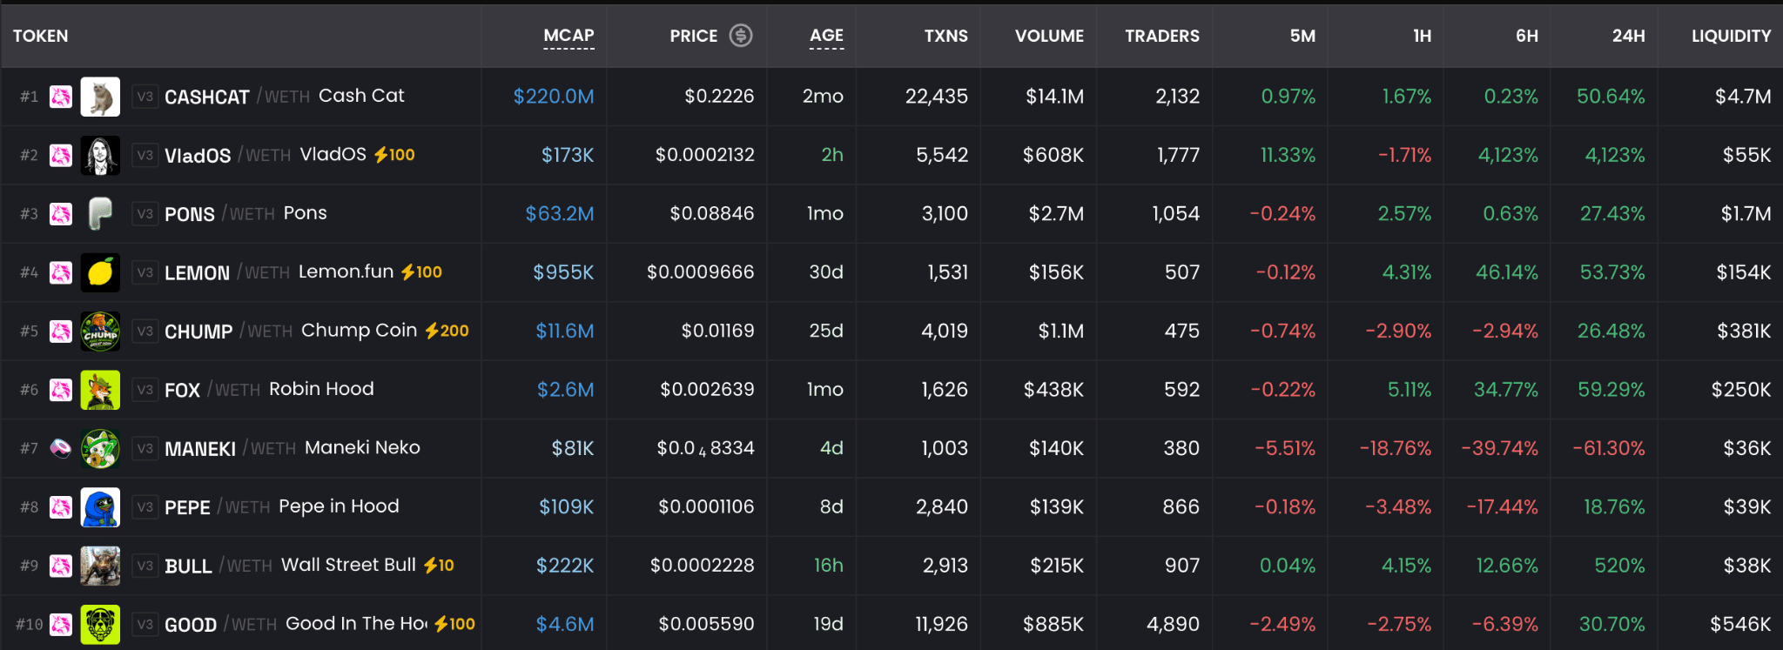Click the Uniswap DEX icon in LEMON row
Screen dimensions: 1783x650
[60, 272]
